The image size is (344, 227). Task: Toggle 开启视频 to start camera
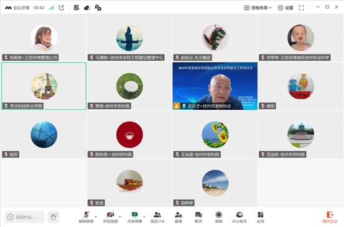pos(111,217)
